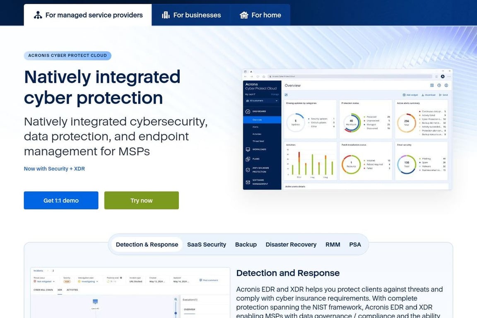Click the profile avatar icon in browser mockup
The height and width of the screenshot is (318, 477).
click(x=443, y=76)
